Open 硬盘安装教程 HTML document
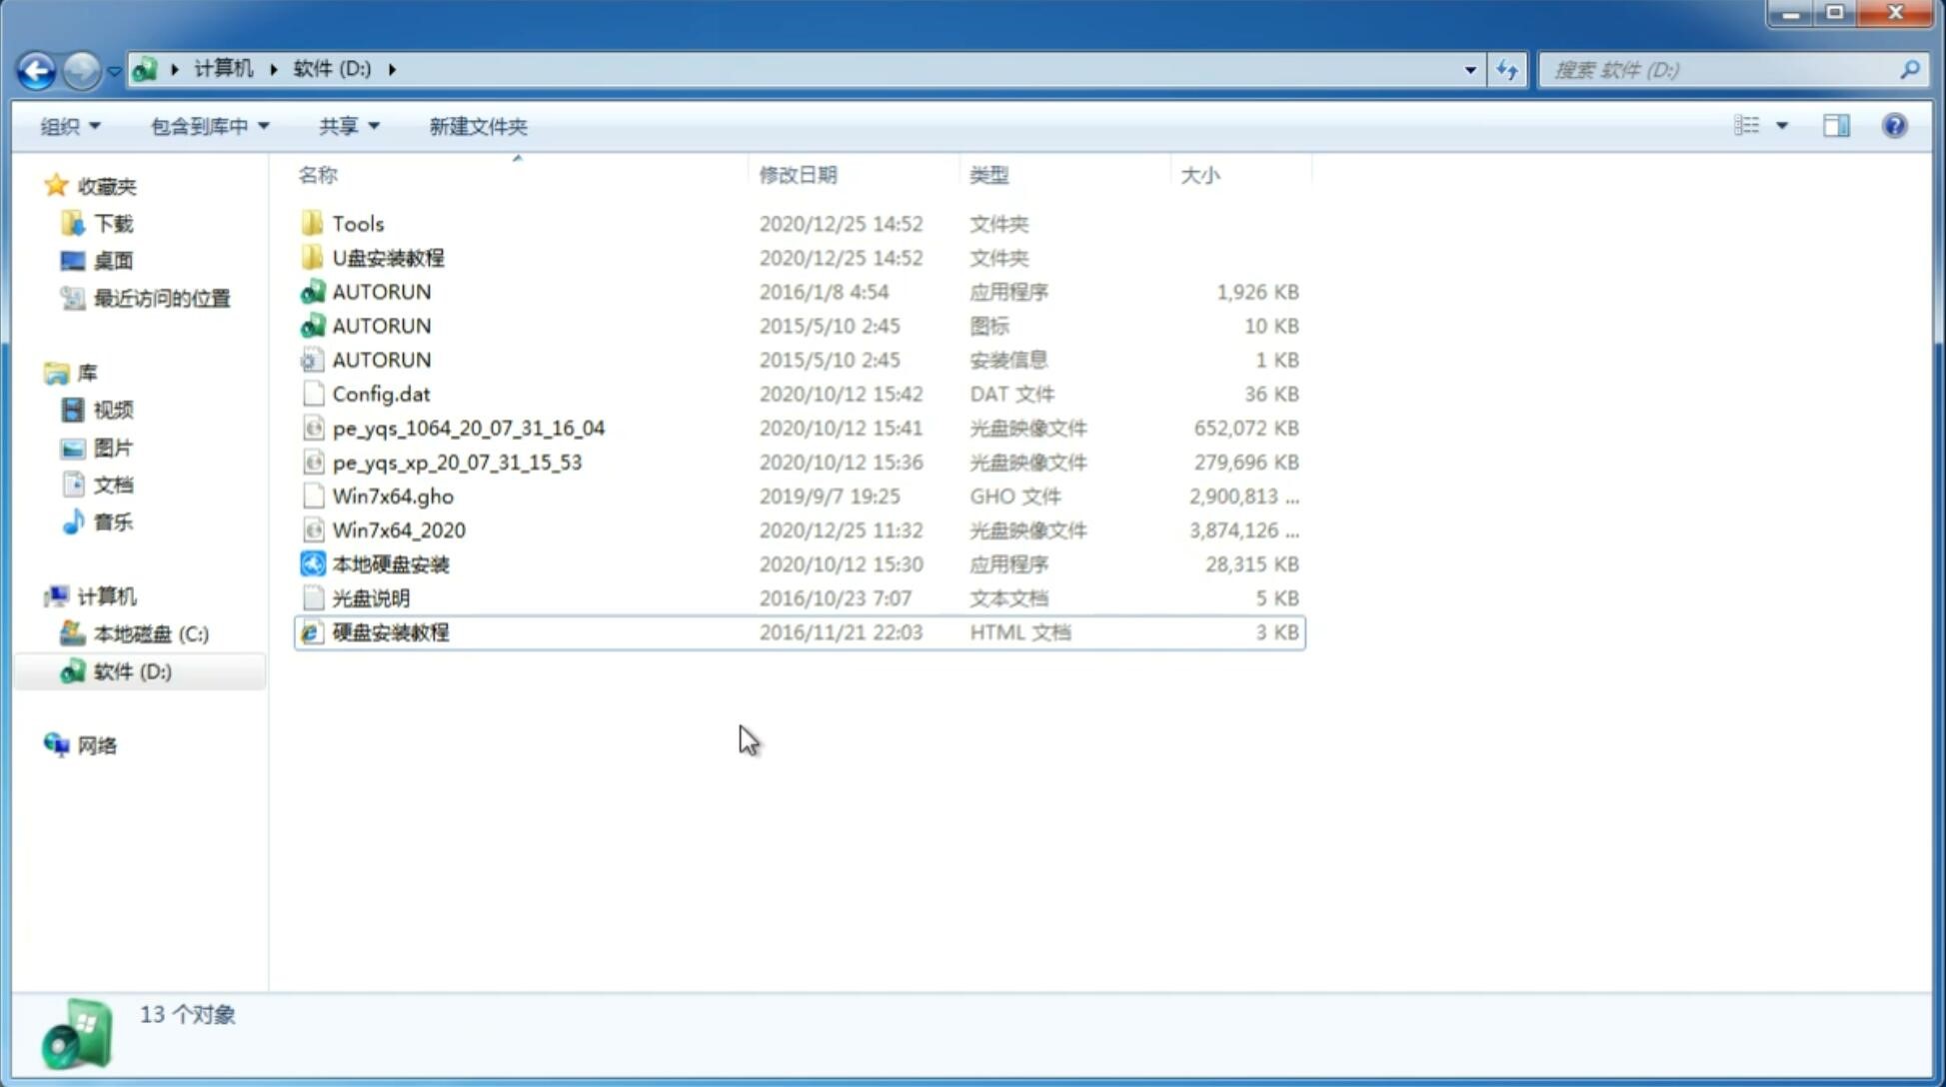This screenshot has width=1946, height=1087. click(x=389, y=631)
